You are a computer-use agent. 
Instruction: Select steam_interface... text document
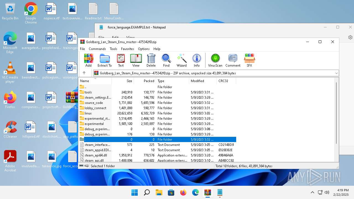coord(157,145)
